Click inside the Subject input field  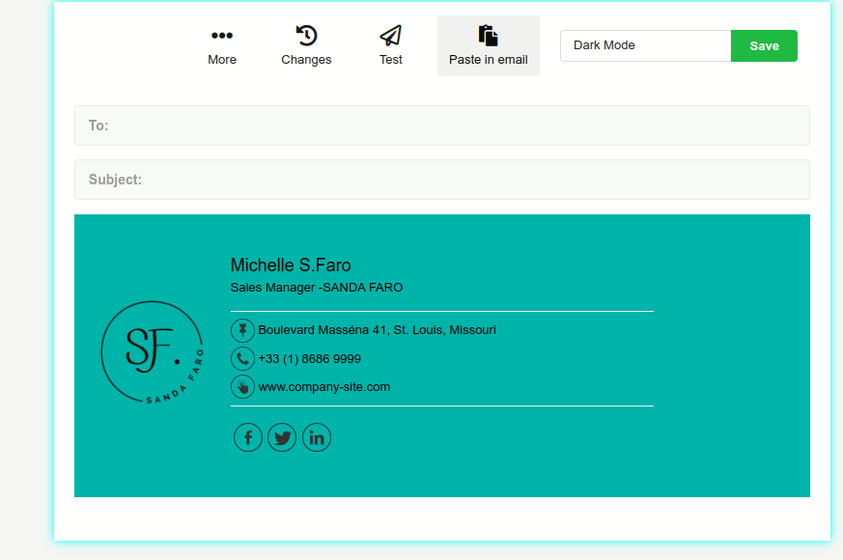pyautogui.click(x=441, y=179)
